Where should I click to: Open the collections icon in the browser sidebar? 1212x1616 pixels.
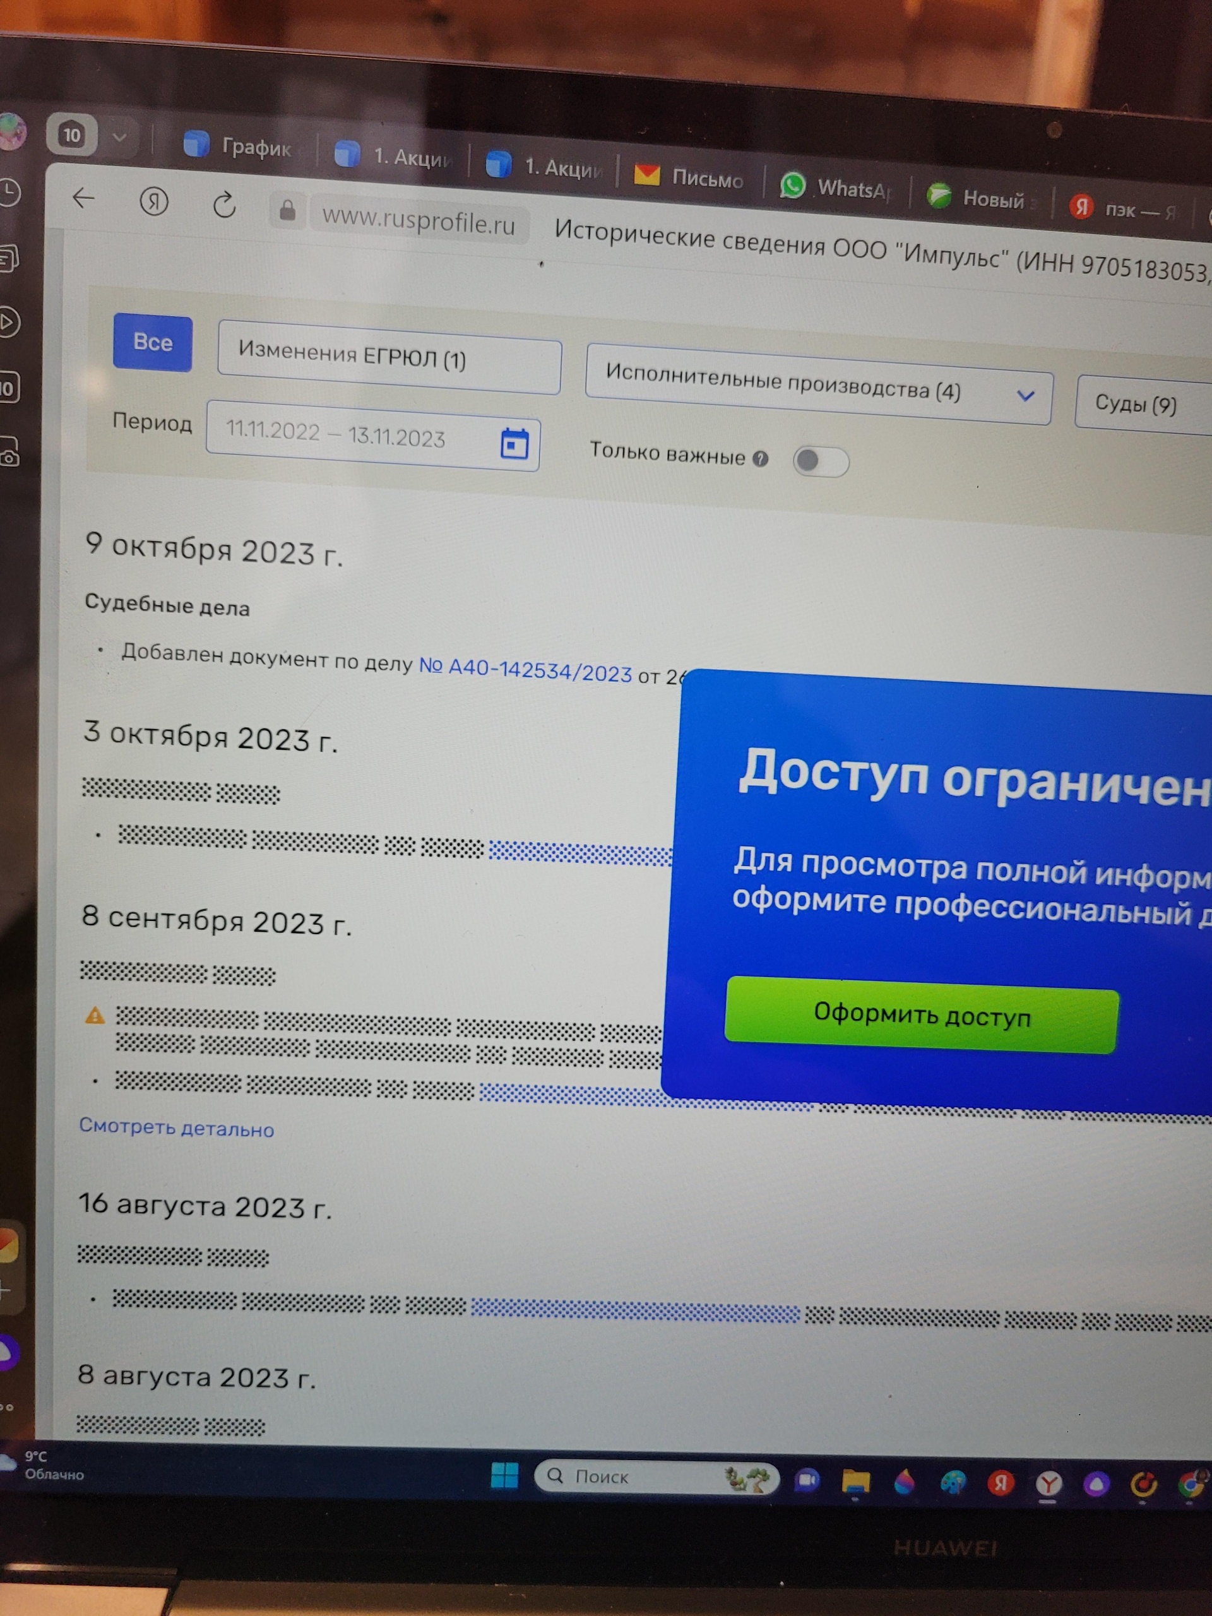click(x=9, y=258)
